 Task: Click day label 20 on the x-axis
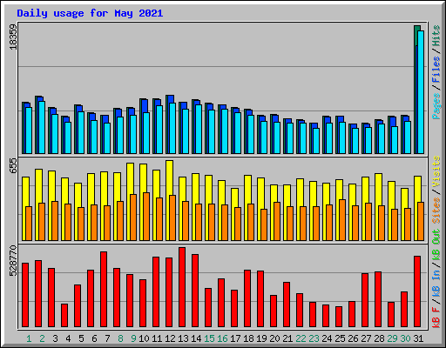[274, 338]
